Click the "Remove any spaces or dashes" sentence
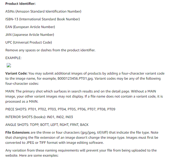Screen dimensions: 178x159 point(50,50)
